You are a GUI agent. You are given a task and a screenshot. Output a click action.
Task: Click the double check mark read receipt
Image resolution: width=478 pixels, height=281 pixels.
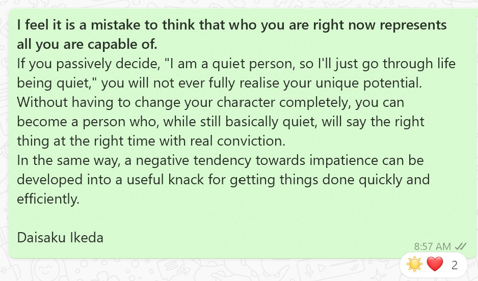point(460,246)
